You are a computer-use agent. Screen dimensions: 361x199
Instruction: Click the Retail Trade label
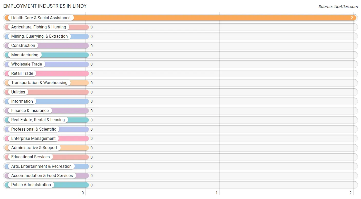click(22, 74)
